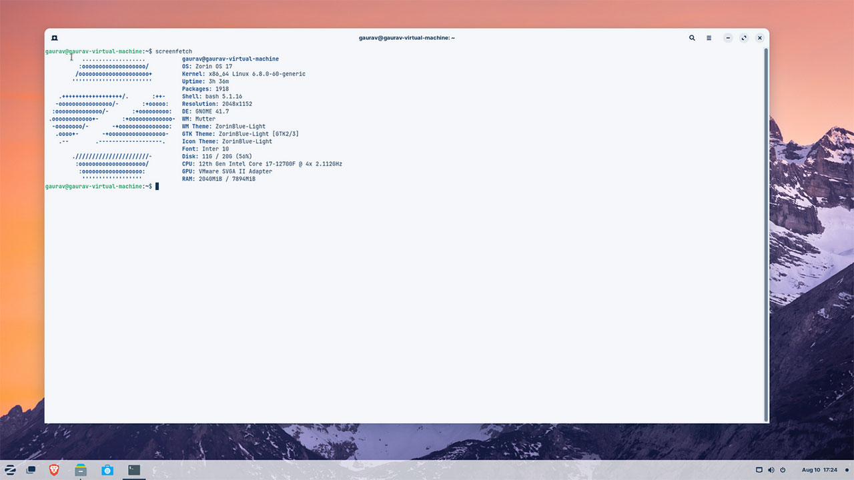The width and height of the screenshot is (854, 480).
Task: Click the bottom shell prompt with cursor
Action: tap(102, 186)
